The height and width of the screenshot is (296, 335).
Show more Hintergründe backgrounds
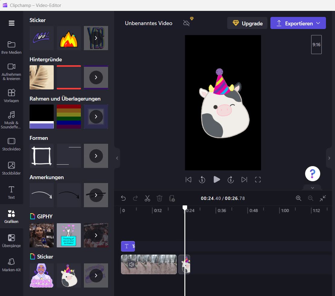96,77
